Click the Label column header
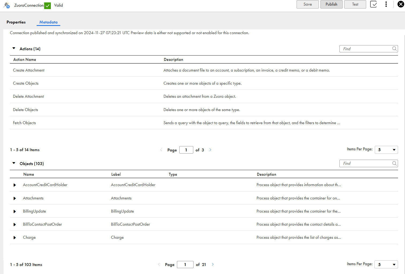 116,174
